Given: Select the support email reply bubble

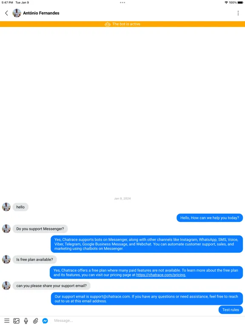Looking at the screenshot, I should click(147, 298).
